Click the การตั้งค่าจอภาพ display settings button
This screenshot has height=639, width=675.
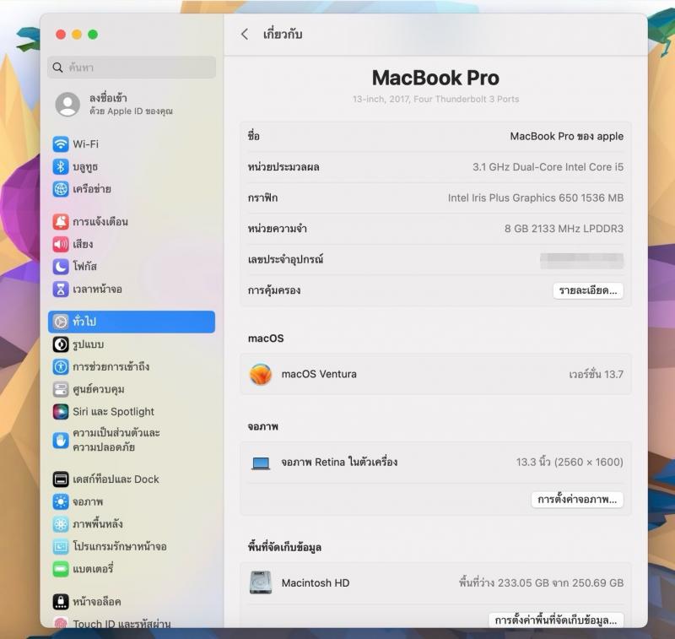[577, 500]
